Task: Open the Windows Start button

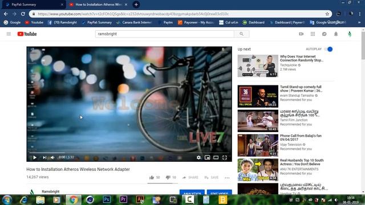Action: coord(7,200)
